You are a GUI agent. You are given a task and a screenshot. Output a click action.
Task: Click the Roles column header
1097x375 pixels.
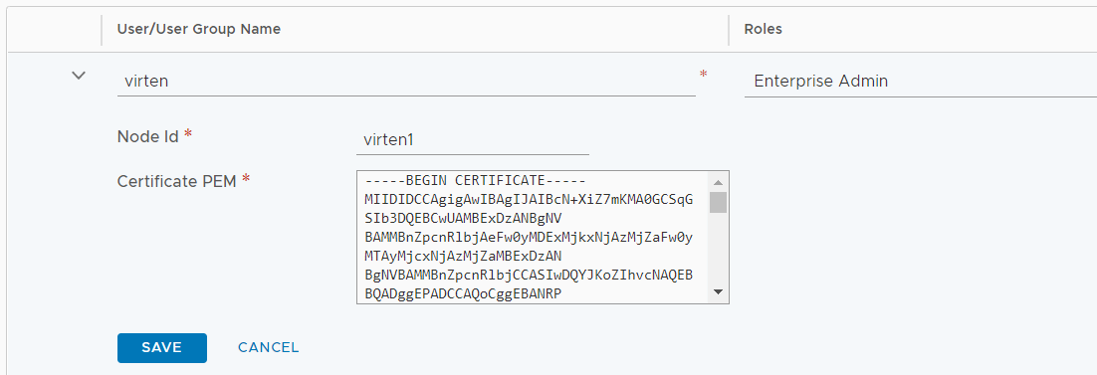click(x=764, y=30)
